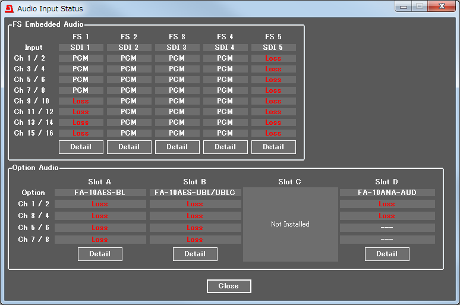460x305 pixels.
Task: Open Detail for FS 2 embedded audio
Action: [x=129, y=147]
